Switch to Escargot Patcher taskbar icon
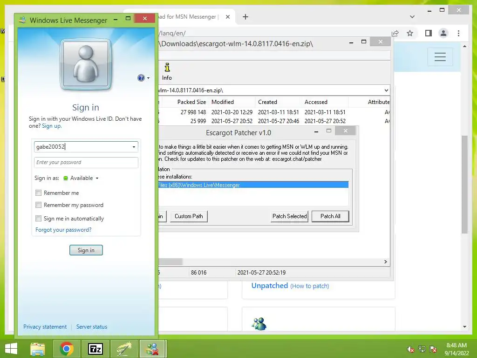Viewport: 477px width, 358px height. tap(124, 349)
